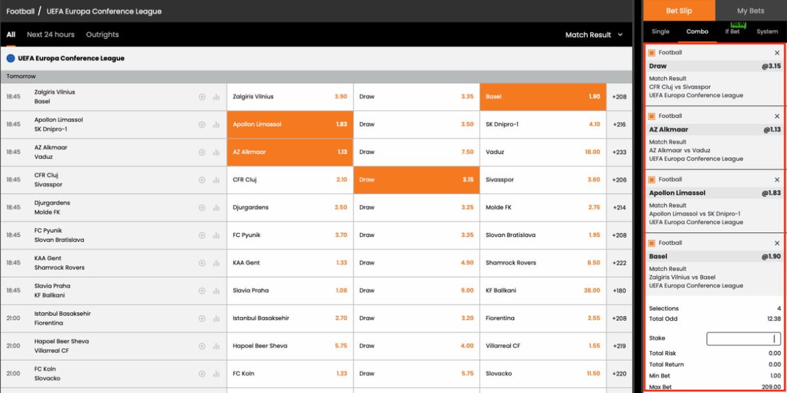This screenshot has width=787, height=393.
Task: Remove AZ Alkmaar selection from bet slip
Action: (777, 116)
